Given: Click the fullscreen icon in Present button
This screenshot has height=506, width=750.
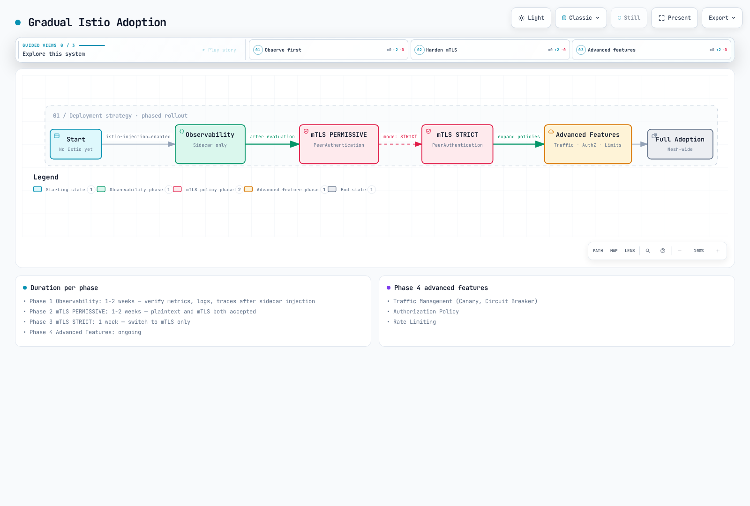Looking at the screenshot, I should (x=661, y=18).
